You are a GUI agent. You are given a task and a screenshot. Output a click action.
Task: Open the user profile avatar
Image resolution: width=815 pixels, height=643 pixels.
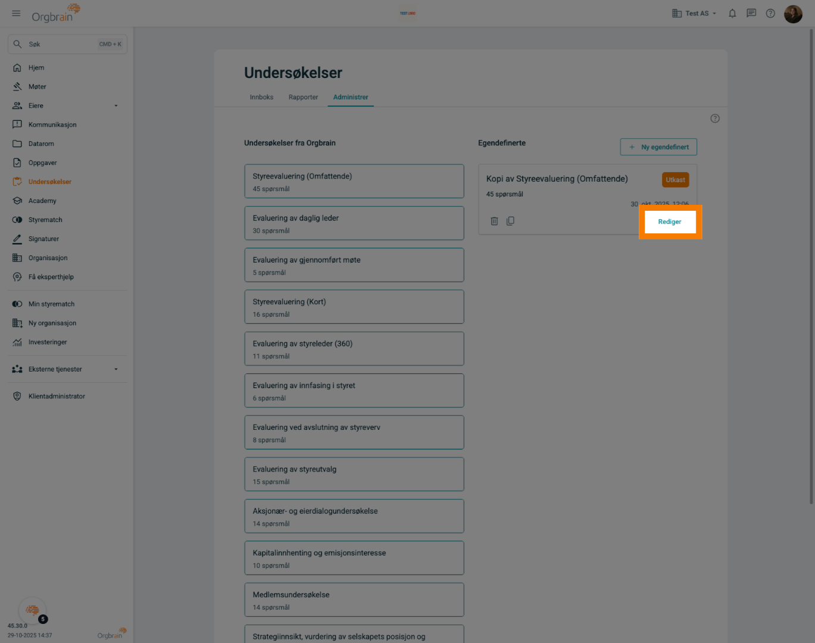[x=793, y=13]
